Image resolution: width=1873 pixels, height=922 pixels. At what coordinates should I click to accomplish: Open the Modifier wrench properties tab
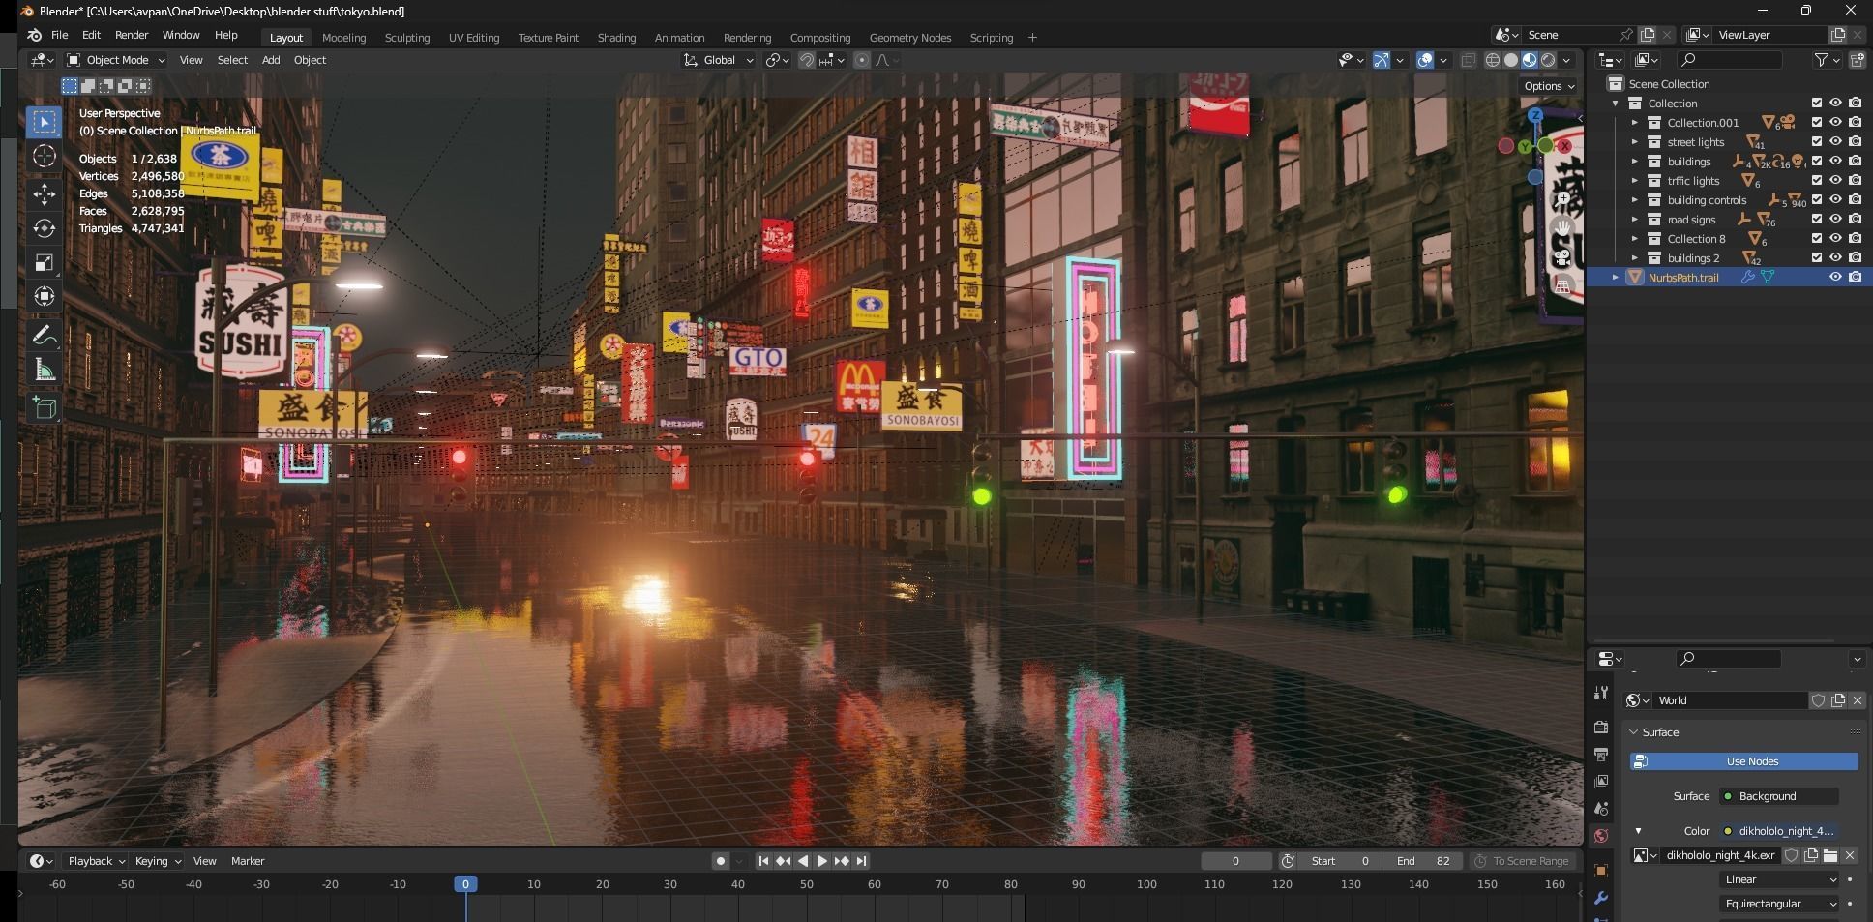1601,898
